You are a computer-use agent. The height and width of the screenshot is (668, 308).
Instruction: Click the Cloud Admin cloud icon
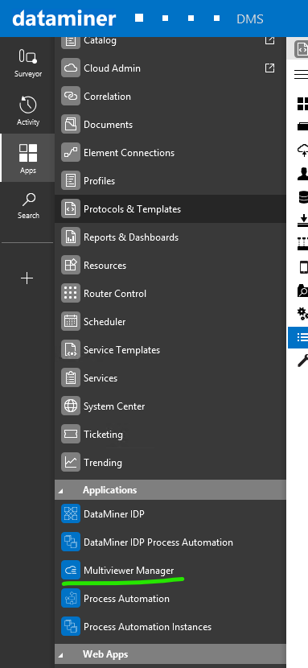pos(71,68)
